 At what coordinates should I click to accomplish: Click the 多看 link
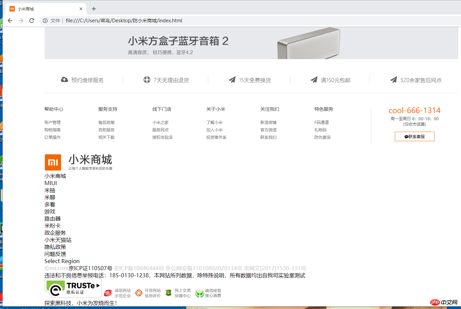pyautogui.click(x=50, y=205)
